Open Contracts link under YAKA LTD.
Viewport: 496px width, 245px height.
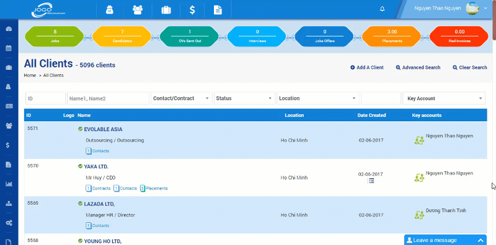tap(98, 189)
